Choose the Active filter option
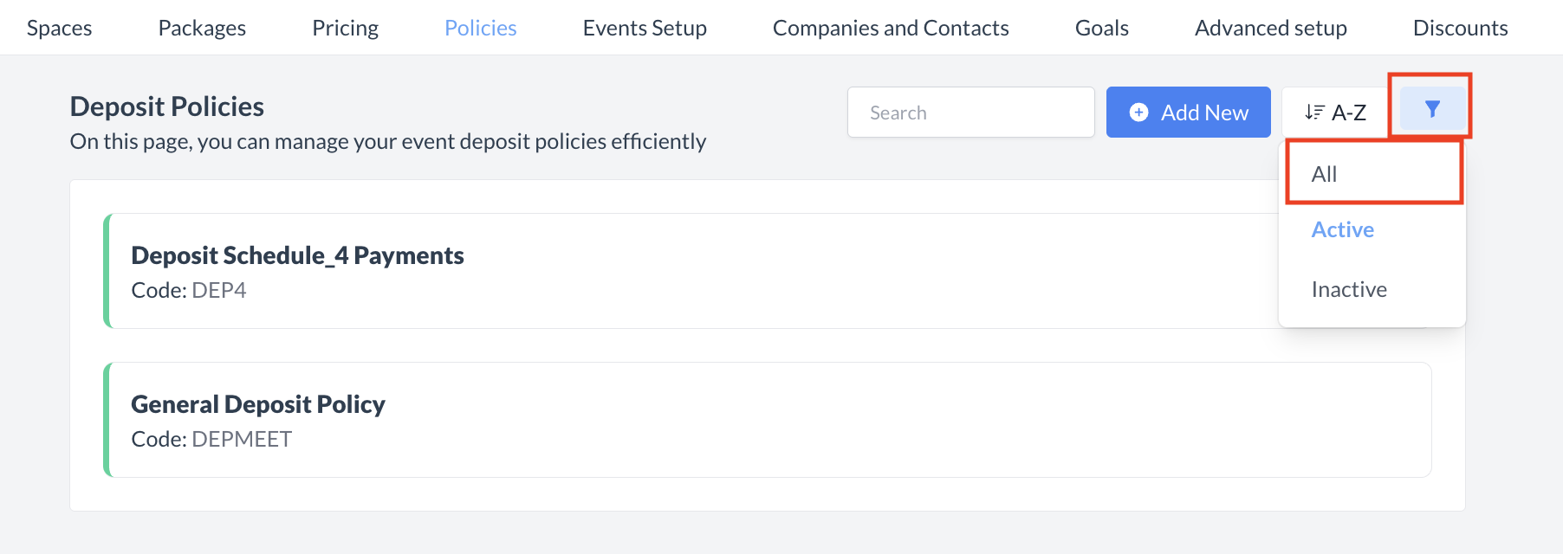The height and width of the screenshot is (554, 1563). tap(1342, 229)
